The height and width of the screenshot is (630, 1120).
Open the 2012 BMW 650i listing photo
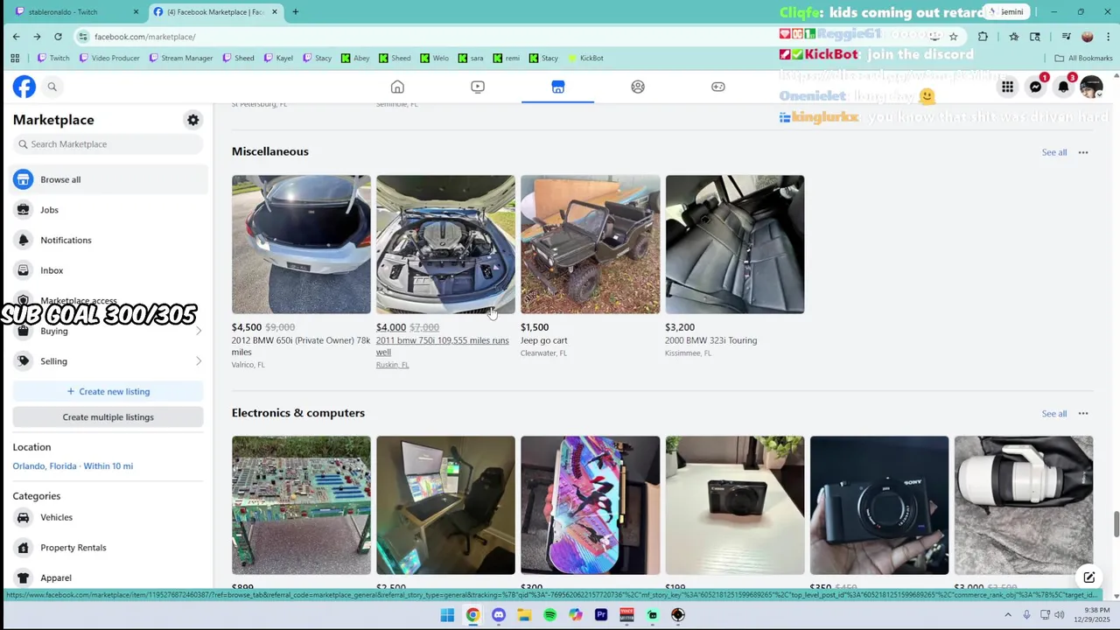pos(301,244)
